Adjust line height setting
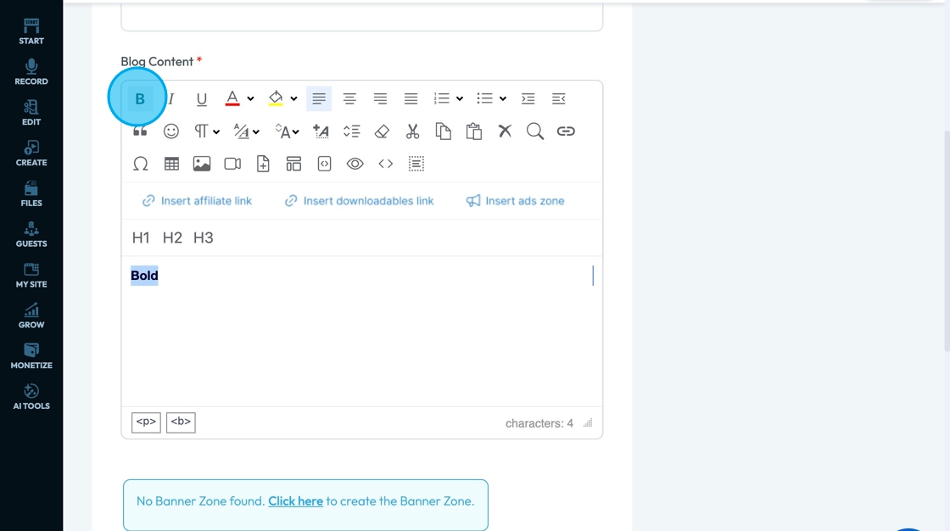 coord(351,131)
